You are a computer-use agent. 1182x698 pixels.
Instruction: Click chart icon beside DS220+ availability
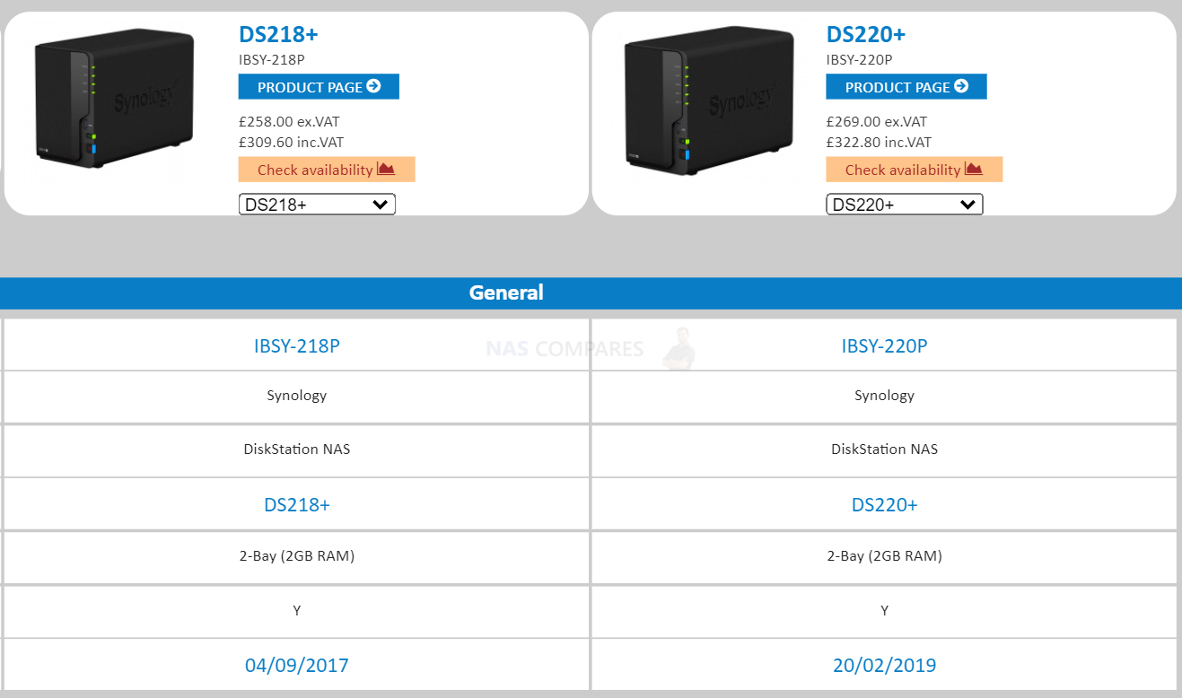pos(974,169)
